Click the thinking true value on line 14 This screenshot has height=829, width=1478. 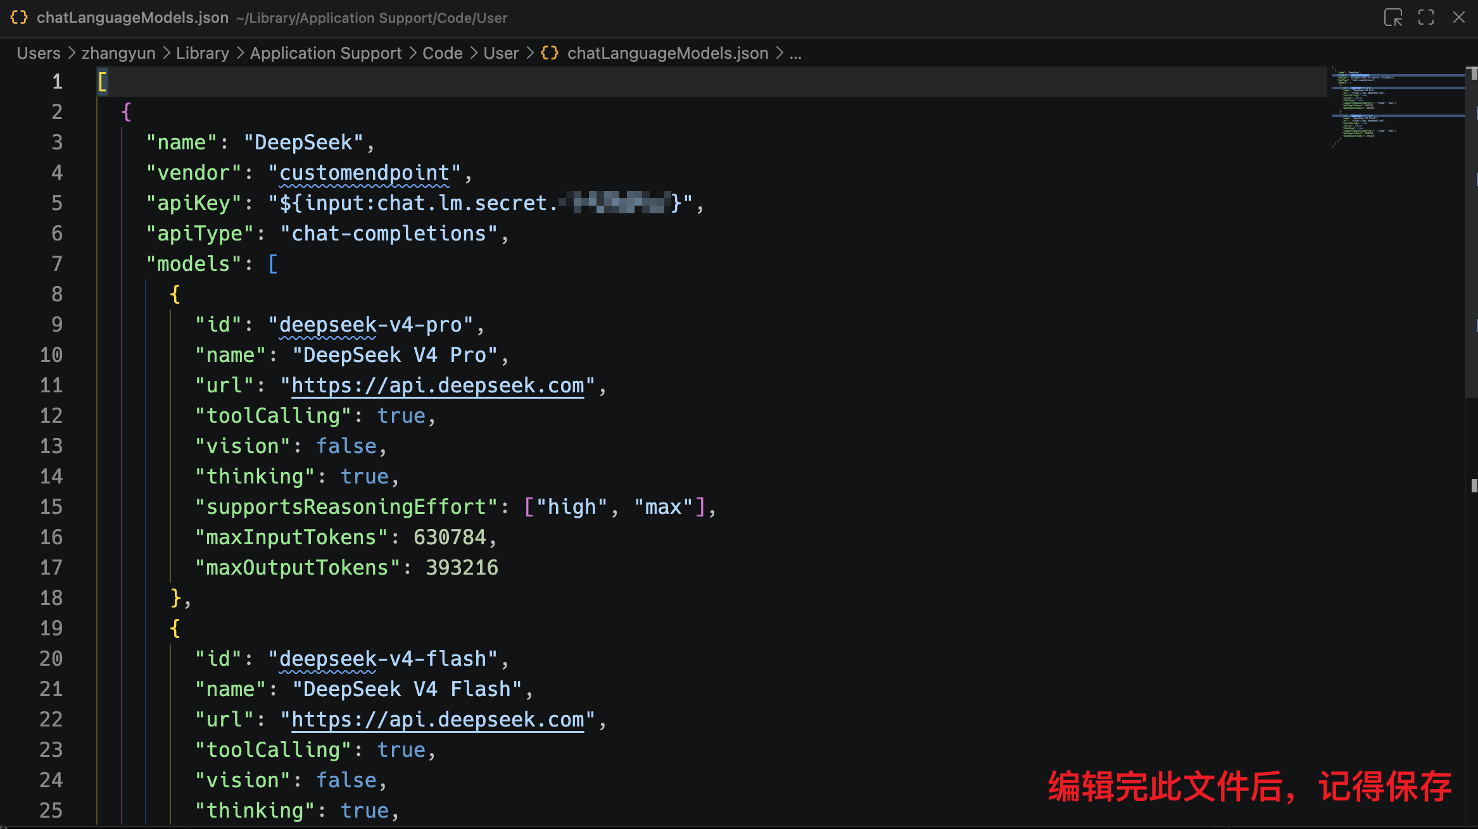(x=365, y=477)
